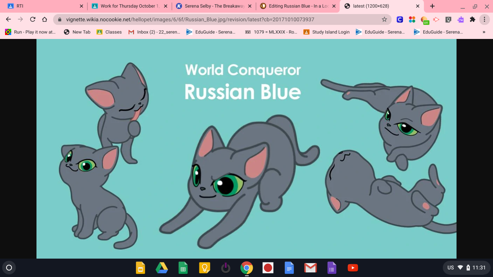This screenshot has height=277, width=493.
Task: Open the Inbox (2) Gmail bookmark
Action: pyautogui.click(x=154, y=32)
